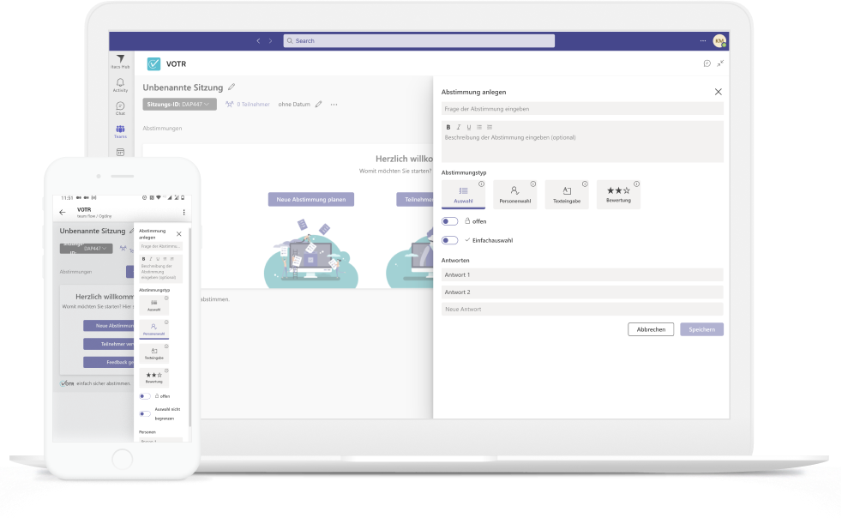Click the 'Frage der Abstimmung eingeben' field
The width and height of the screenshot is (842, 518).
point(582,109)
